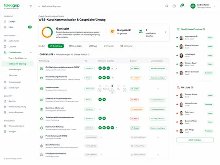Open the notifications bell icon
The height and width of the screenshot is (165, 220).
click(x=181, y=6)
